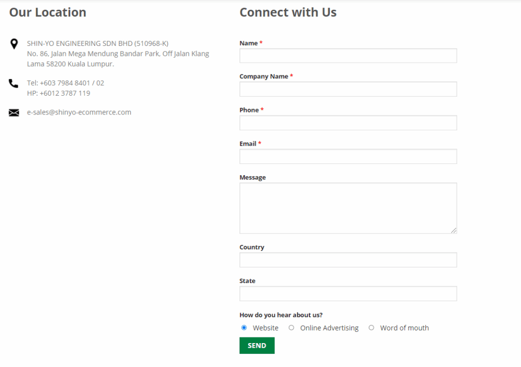Click the e-sales@shinyo-ecommerce.com email address
Viewport: 521px width, 367px height.
tap(79, 112)
